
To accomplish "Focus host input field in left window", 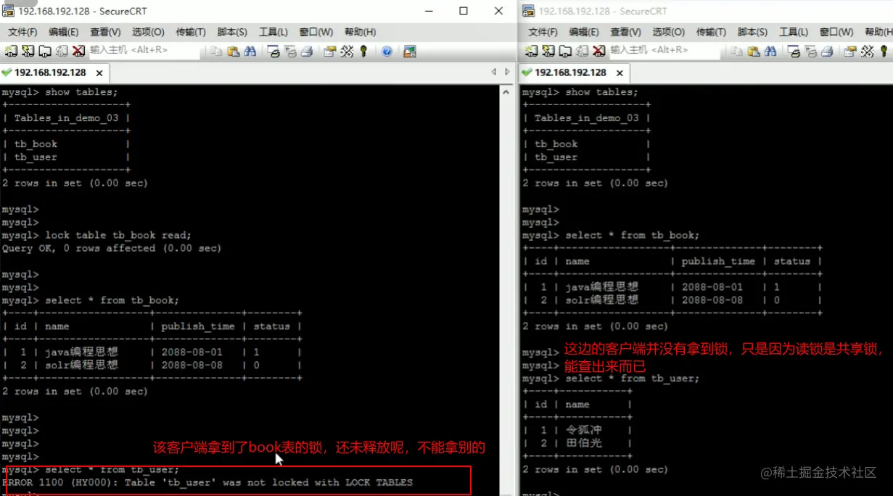I will click(x=143, y=50).
